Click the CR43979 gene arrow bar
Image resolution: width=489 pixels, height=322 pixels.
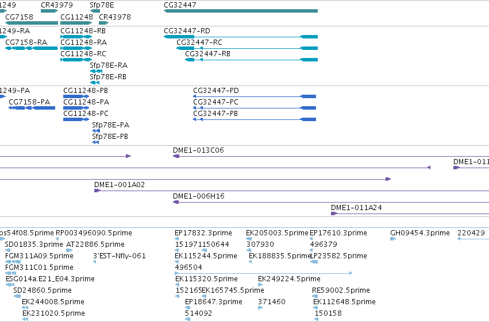click(49, 11)
